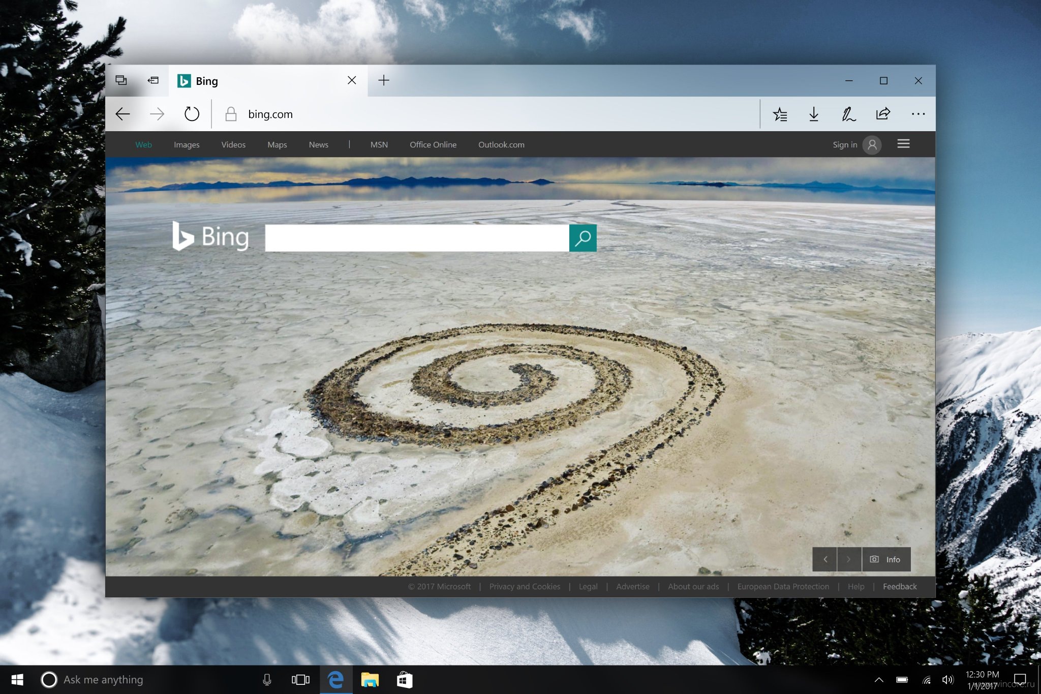The image size is (1041, 694).
Task: Click the © 2017 Microsoft text
Action: click(439, 587)
